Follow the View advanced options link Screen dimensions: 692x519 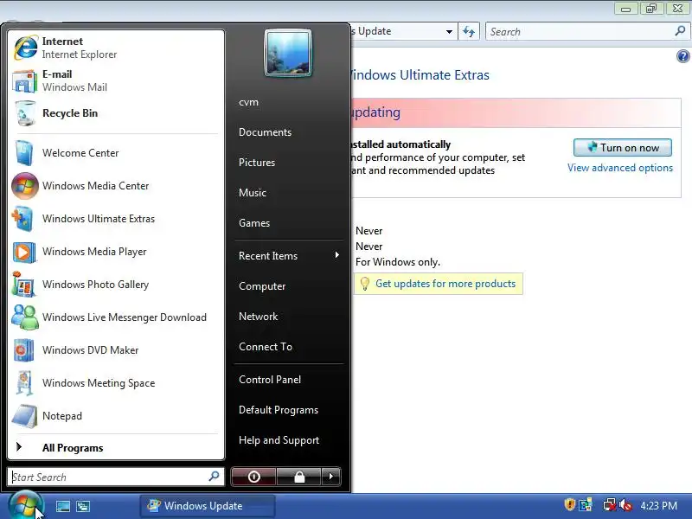[619, 168]
